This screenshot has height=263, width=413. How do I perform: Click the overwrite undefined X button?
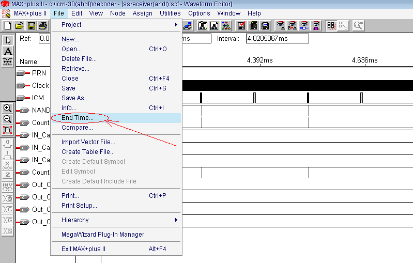tap(7, 165)
